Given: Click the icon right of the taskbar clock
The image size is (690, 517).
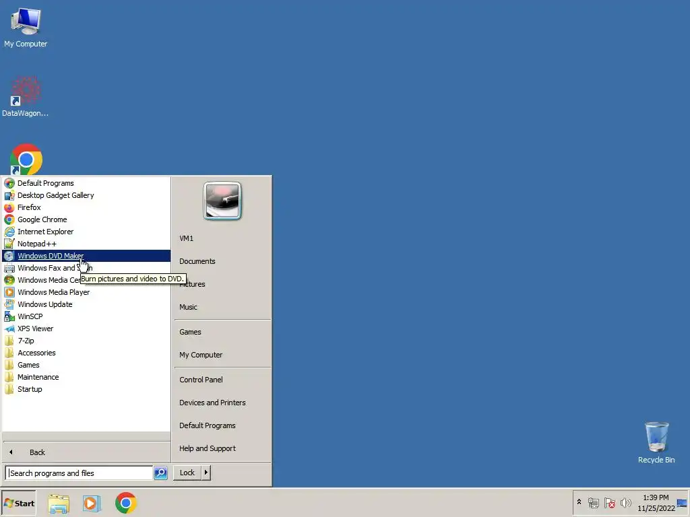Looking at the screenshot, I should tap(683, 503).
